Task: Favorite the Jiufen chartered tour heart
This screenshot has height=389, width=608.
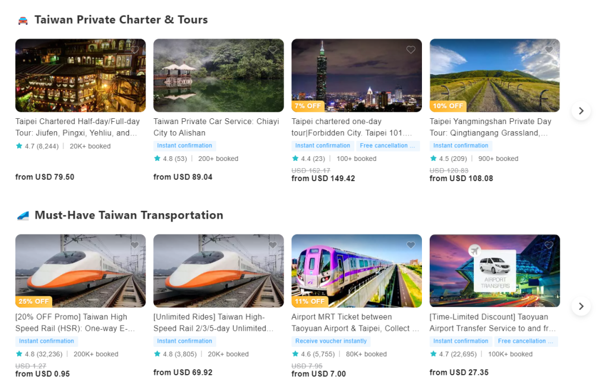Action: 135,50
